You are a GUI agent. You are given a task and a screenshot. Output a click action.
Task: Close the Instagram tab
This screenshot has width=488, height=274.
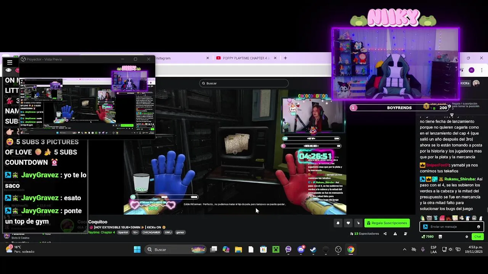click(x=207, y=58)
